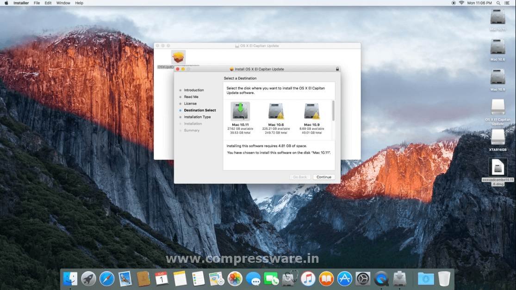Screen dimensions: 516x290
Task: Open Notification Center from menu bar
Action: (x=507, y=3)
